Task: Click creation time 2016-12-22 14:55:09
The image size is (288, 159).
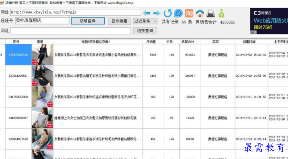Action: tap(251, 76)
